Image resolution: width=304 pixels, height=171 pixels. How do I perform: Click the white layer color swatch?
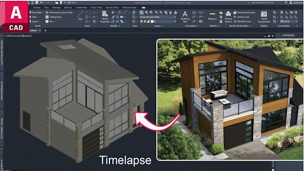tap(152, 21)
